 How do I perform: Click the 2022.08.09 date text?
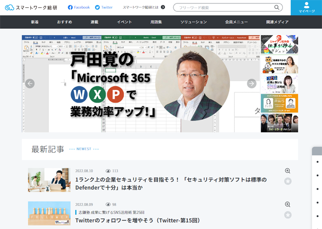point(84,205)
